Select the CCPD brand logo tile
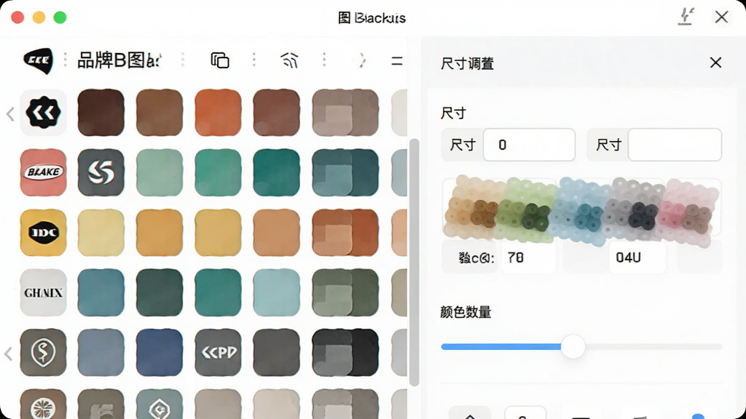 click(x=218, y=353)
